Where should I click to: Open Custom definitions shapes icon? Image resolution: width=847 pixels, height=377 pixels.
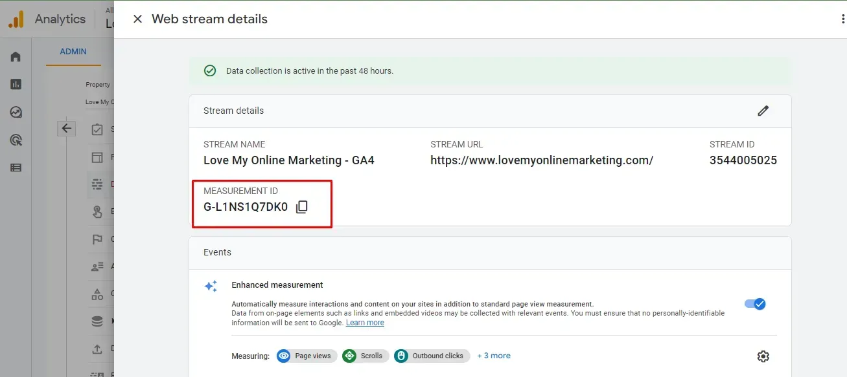(97, 294)
